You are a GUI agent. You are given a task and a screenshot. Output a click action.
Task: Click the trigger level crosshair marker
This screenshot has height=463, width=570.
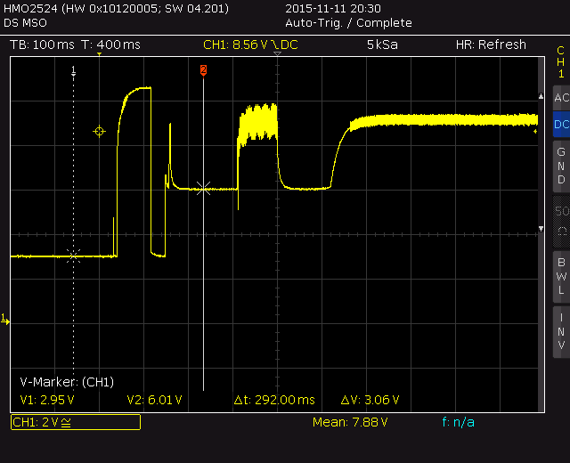click(x=99, y=131)
